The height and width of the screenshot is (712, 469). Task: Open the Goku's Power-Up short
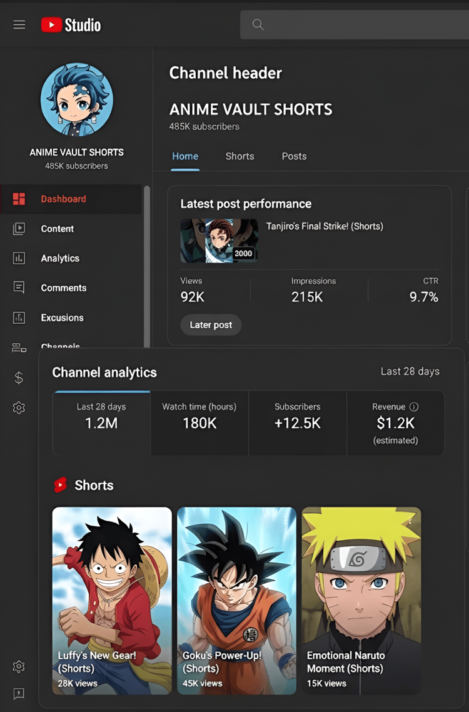pos(237,601)
